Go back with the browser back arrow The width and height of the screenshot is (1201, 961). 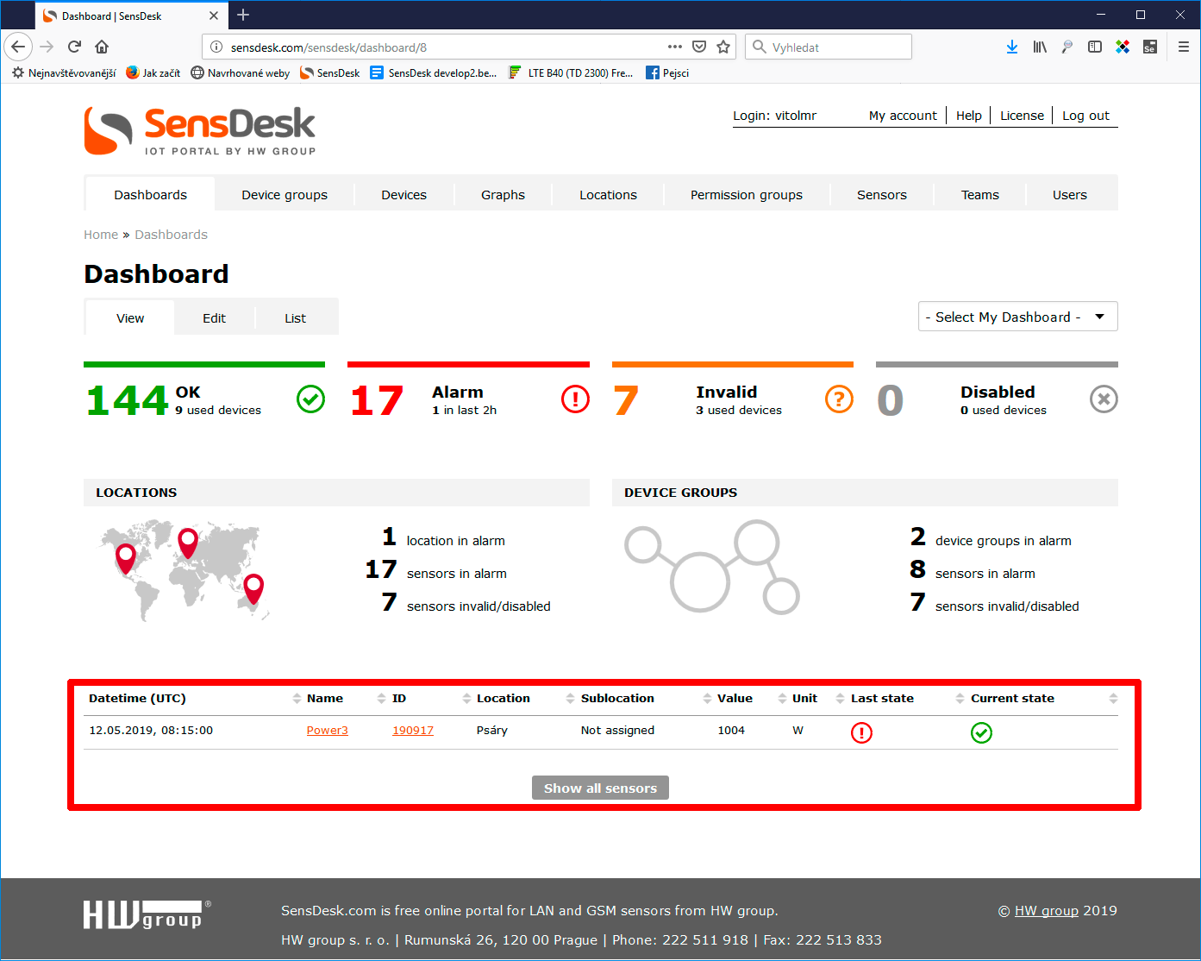click(18, 47)
